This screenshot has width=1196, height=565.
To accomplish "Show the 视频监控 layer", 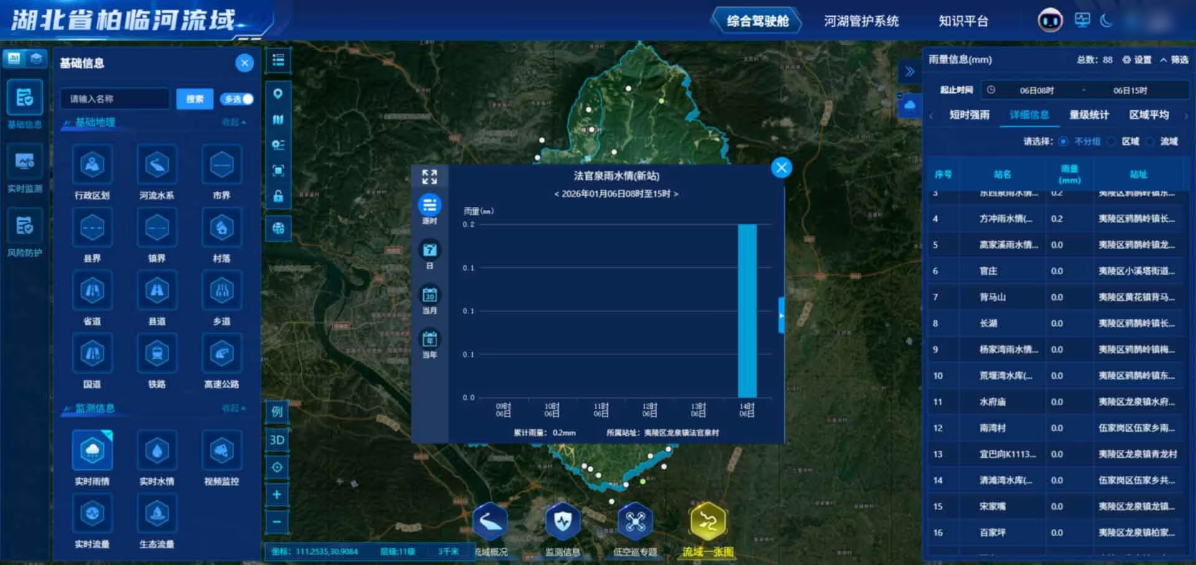I will click(221, 451).
